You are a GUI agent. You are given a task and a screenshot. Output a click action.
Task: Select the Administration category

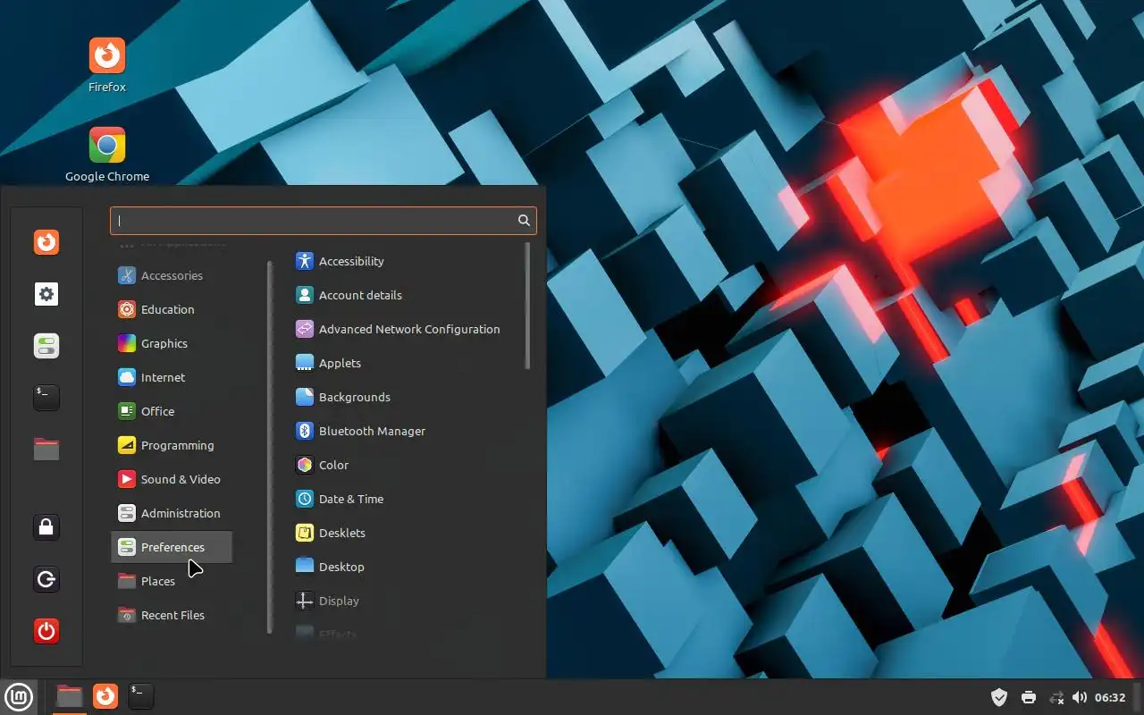(x=172, y=513)
